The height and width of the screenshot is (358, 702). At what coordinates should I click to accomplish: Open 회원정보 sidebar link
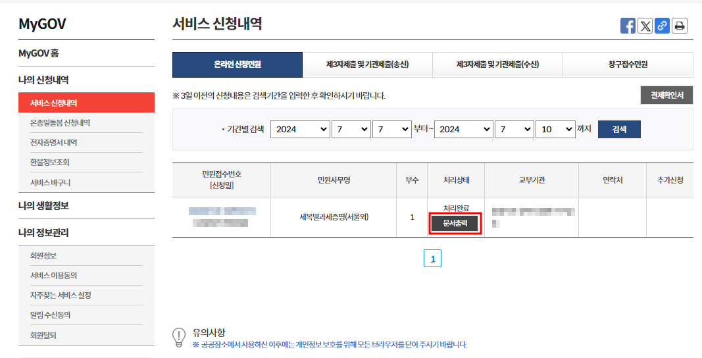[43, 255]
